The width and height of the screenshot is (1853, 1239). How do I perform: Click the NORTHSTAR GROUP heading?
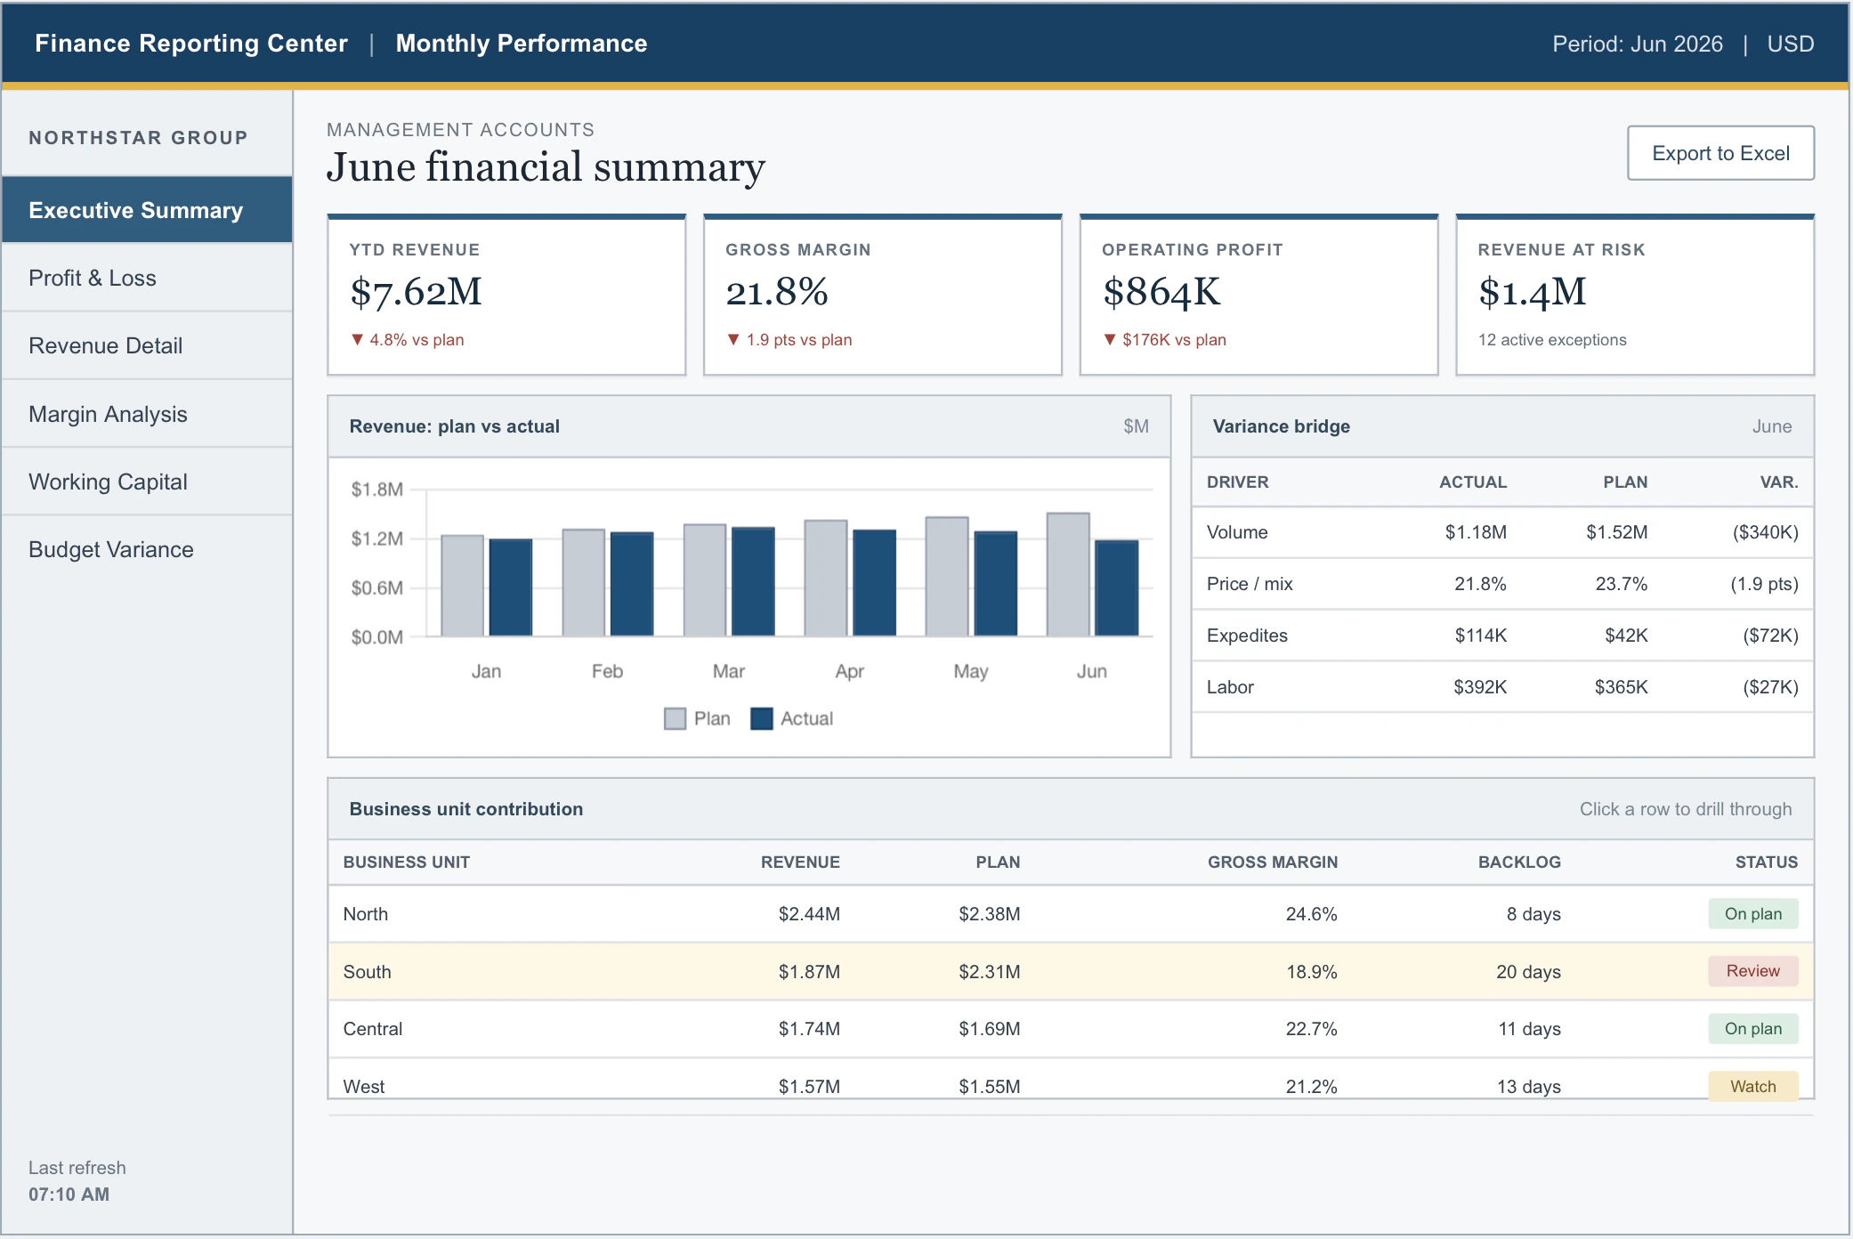point(138,138)
